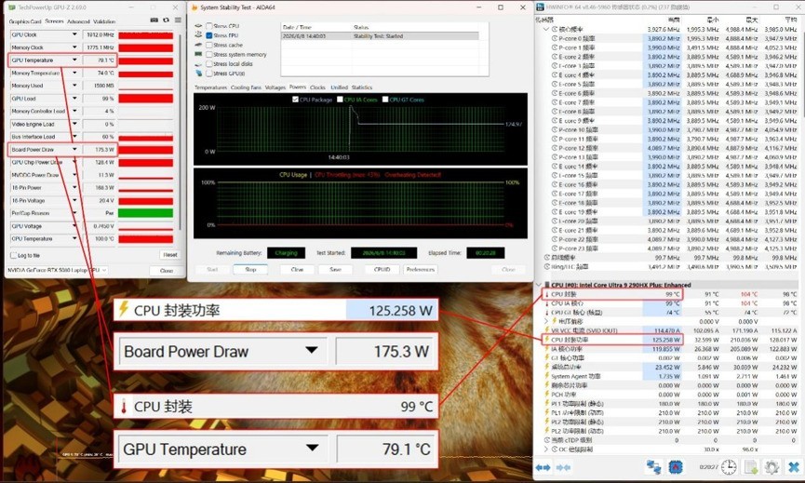
Task: Open Validation tab in GPU-Z
Action: point(104,21)
